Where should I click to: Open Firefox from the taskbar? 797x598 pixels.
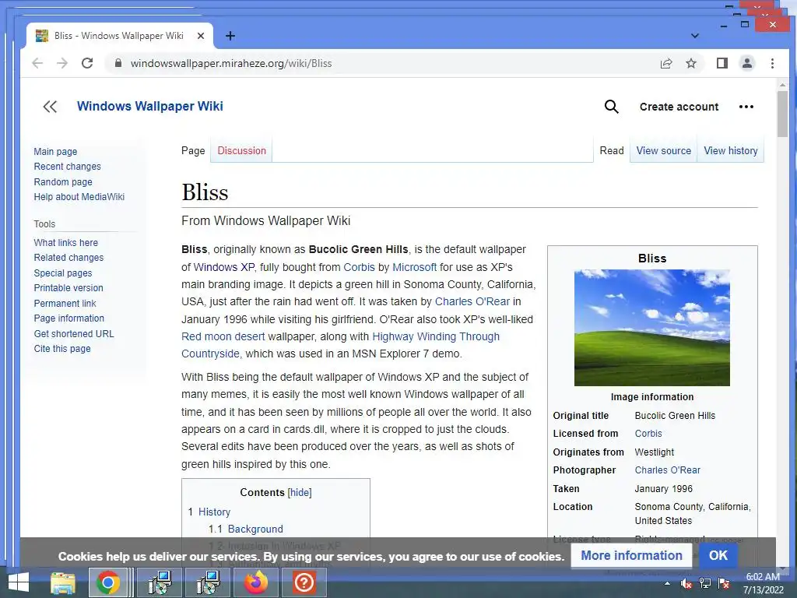pyautogui.click(x=255, y=582)
